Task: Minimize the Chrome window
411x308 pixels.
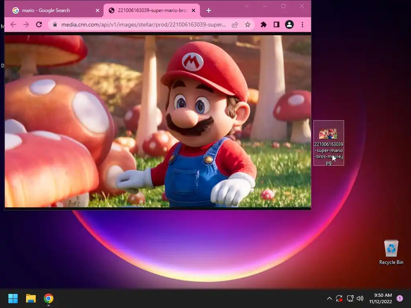Action: click(x=265, y=6)
